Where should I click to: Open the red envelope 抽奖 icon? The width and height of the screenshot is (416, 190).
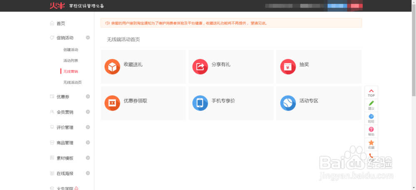(x=288, y=67)
